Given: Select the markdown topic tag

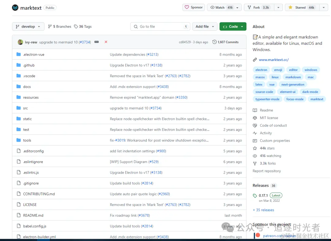Looking at the screenshot, I should point(293,77).
